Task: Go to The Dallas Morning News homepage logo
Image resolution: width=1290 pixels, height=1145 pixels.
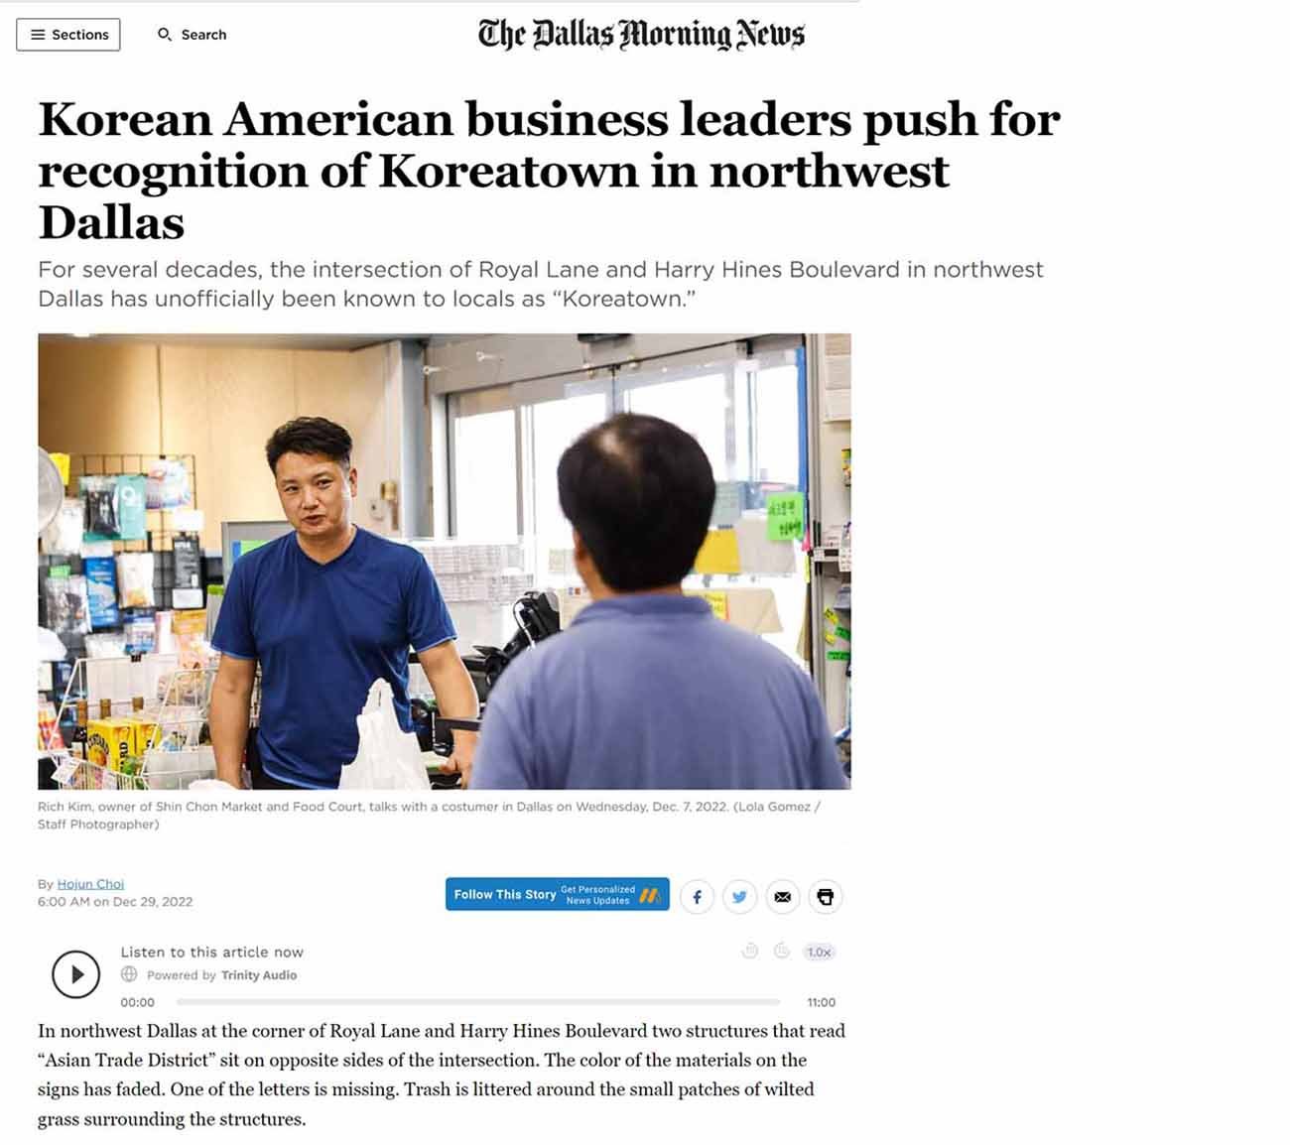Action: click(641, 35)
